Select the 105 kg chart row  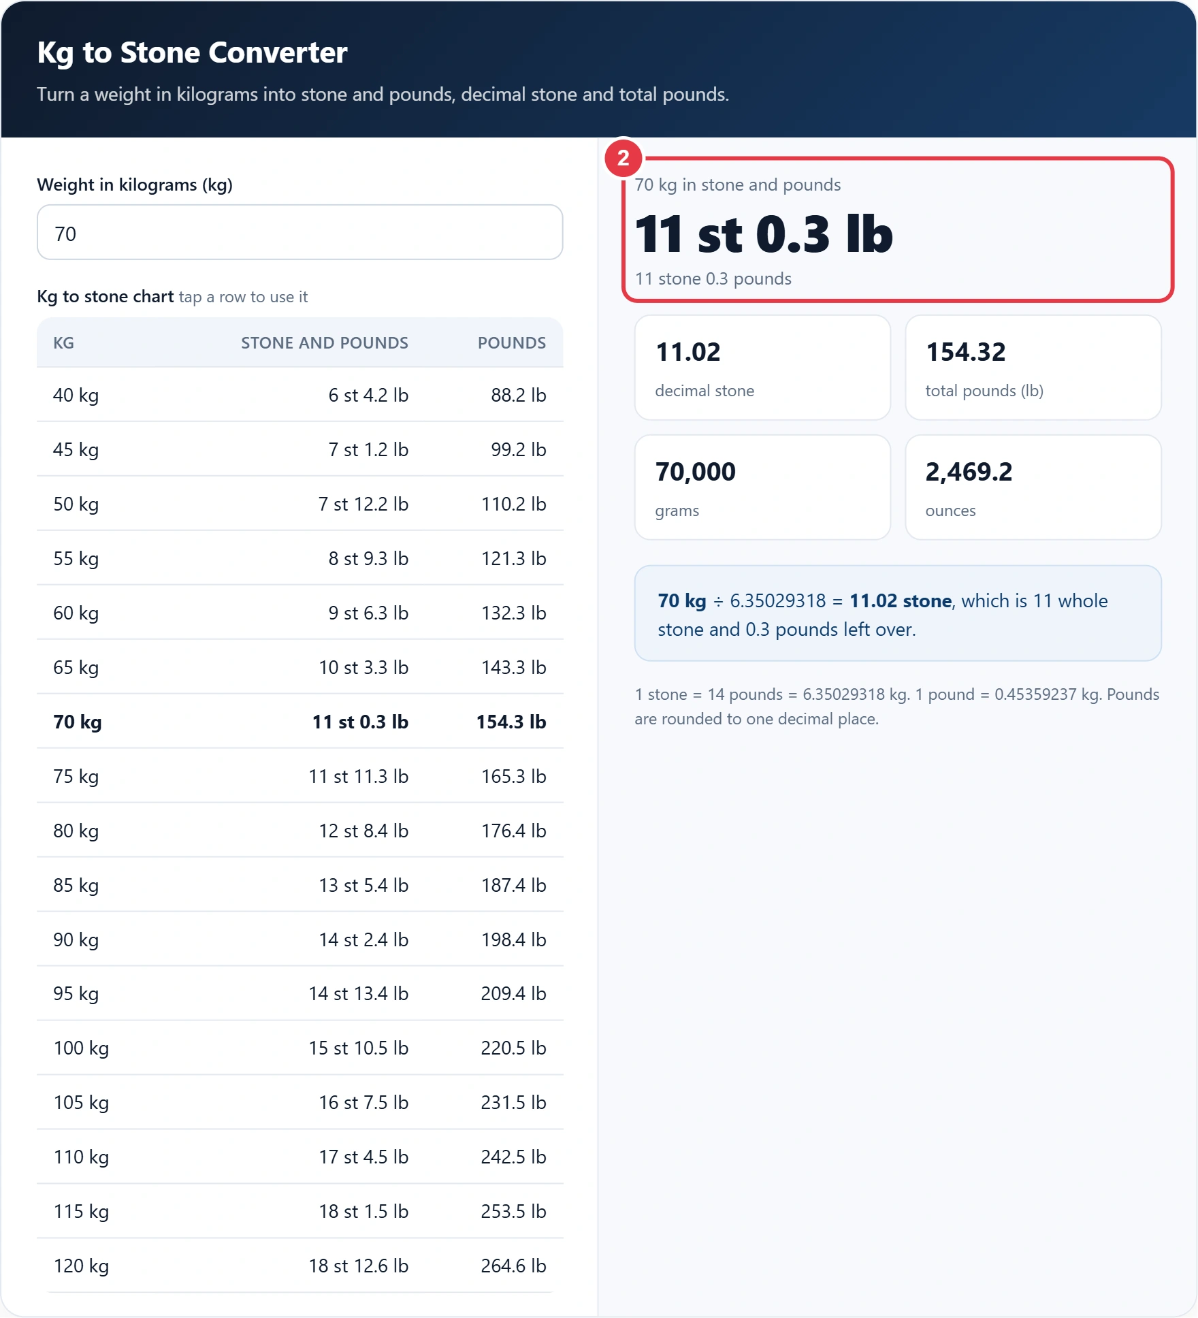299,1103
